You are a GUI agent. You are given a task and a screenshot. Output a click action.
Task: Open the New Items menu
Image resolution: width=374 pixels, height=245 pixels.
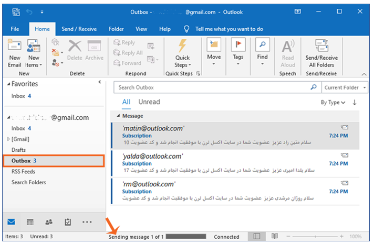coord(34,53)
